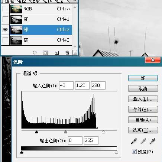162x162 pixels.
Task: Load channel as selection icon
Action: coord(35,53)
